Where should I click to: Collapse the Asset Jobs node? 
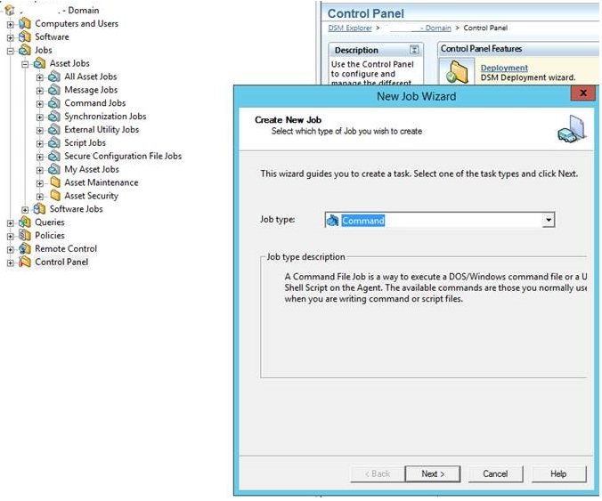tap(25, 64)
